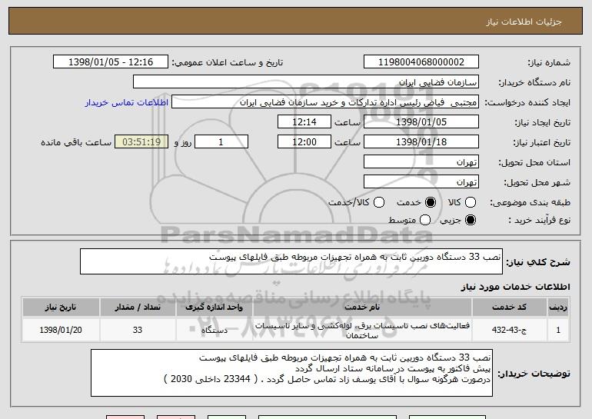Click validity date field 1398/01/18
The width and height of the screenshot is (592, 419).
click(421, 142)
